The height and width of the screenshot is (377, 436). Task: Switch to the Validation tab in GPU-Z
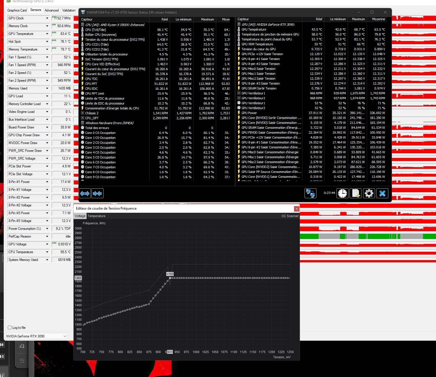click(x=69, y=10)
